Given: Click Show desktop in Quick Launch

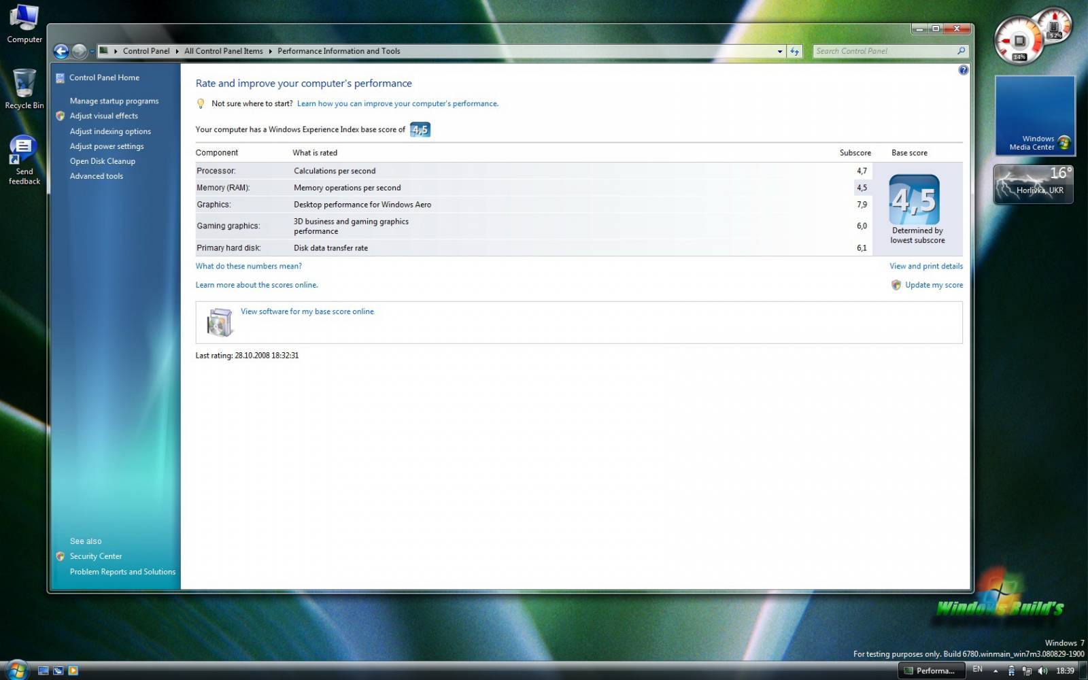Looking at the screenshot, I should coord(44,670).
